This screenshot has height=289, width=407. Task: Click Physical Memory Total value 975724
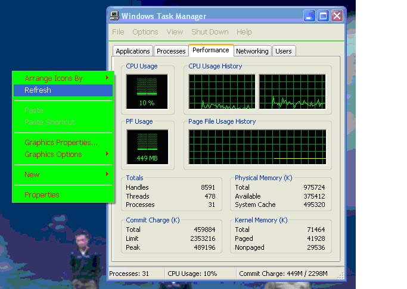pyautogui.click(x=314, y=187)
